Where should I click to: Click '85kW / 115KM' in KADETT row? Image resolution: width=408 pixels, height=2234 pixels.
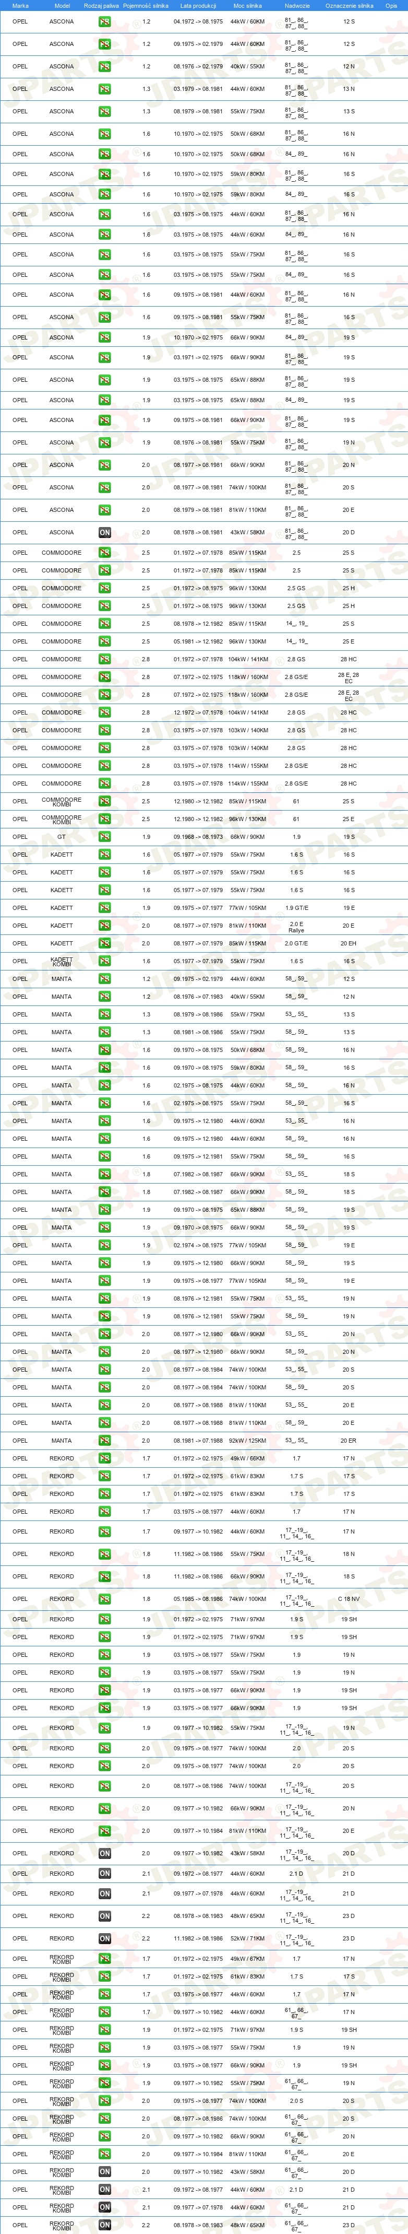pyautogui.click(x=248, y=943)
